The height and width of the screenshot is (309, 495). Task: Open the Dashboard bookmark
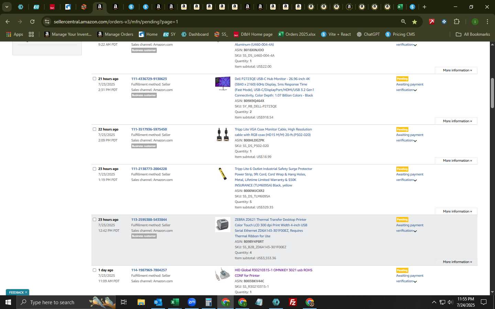pos(195,34)
